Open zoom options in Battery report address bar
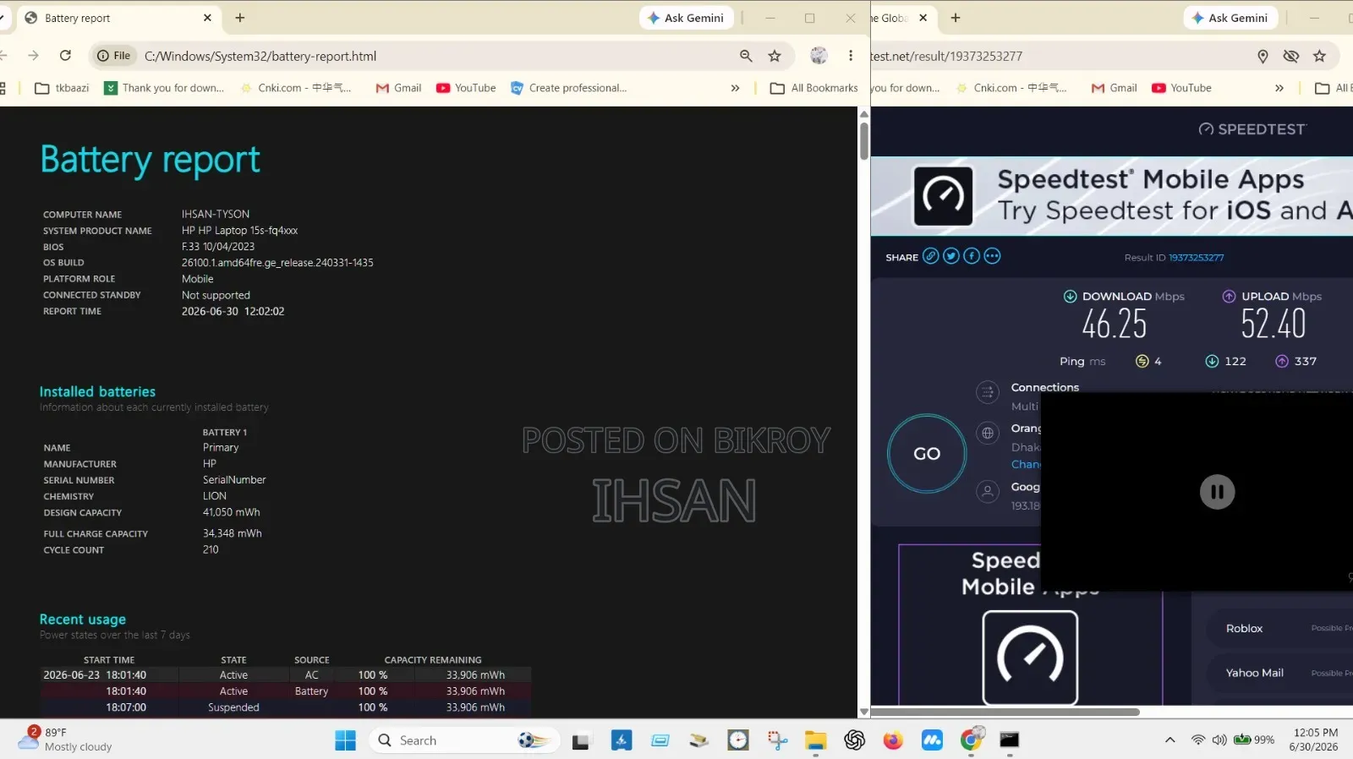Screen dimensions: 1353x759 point(746,56)
